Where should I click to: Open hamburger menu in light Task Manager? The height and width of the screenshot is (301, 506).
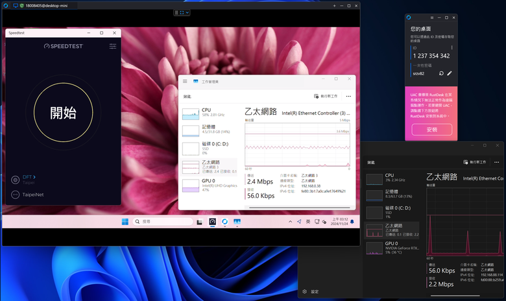[x=185, y=81]
